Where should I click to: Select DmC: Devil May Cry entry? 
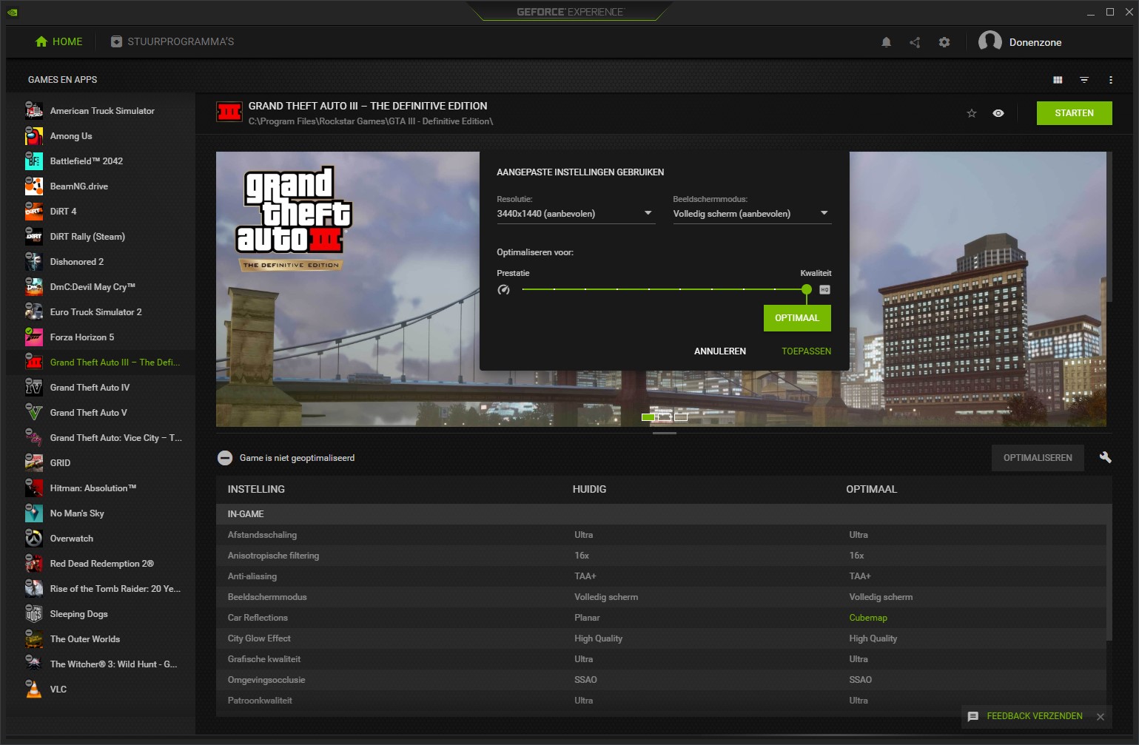(101, 287)
